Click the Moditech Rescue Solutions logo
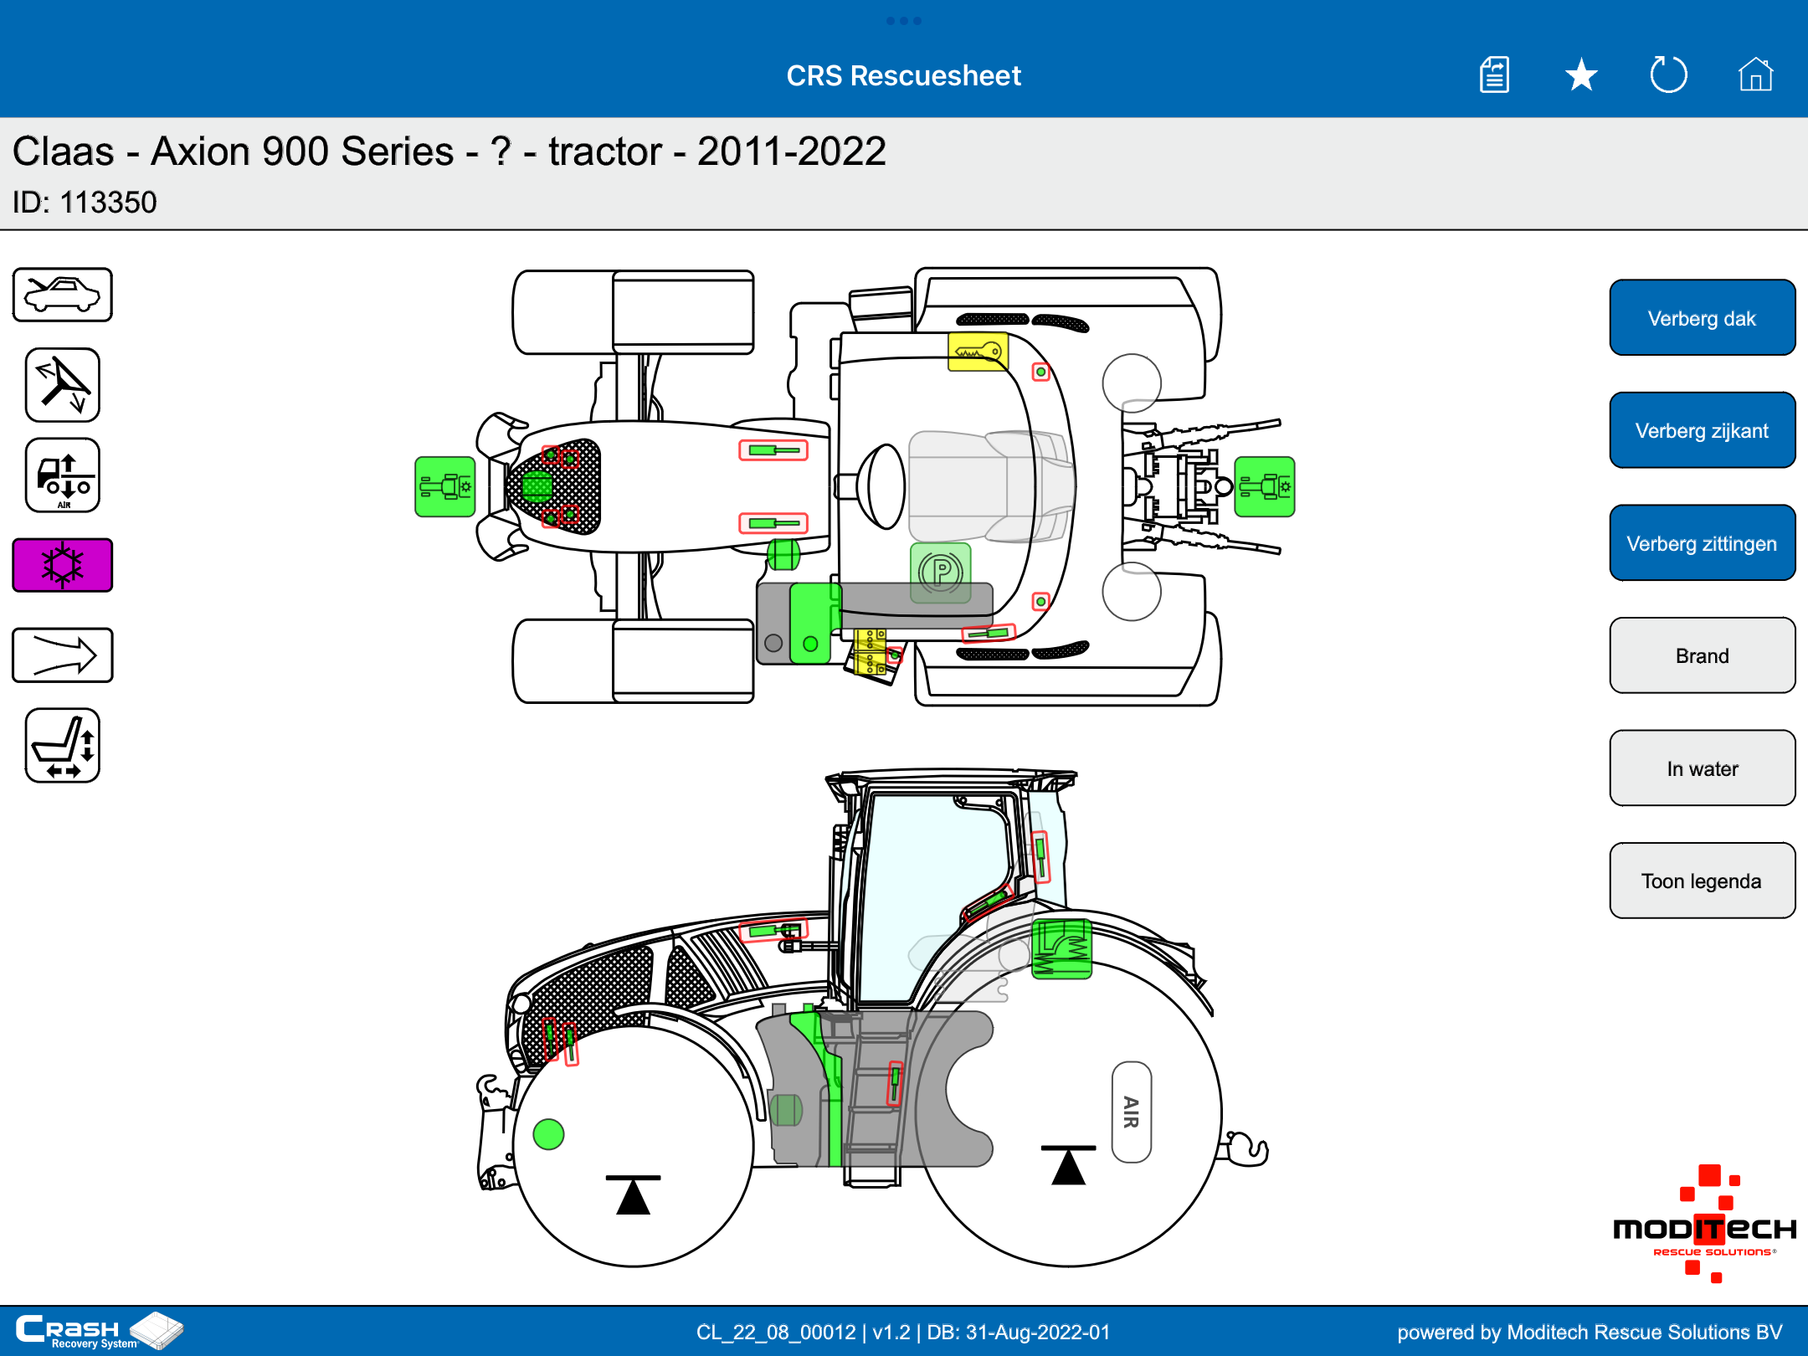 (x=1704, y=1224)
